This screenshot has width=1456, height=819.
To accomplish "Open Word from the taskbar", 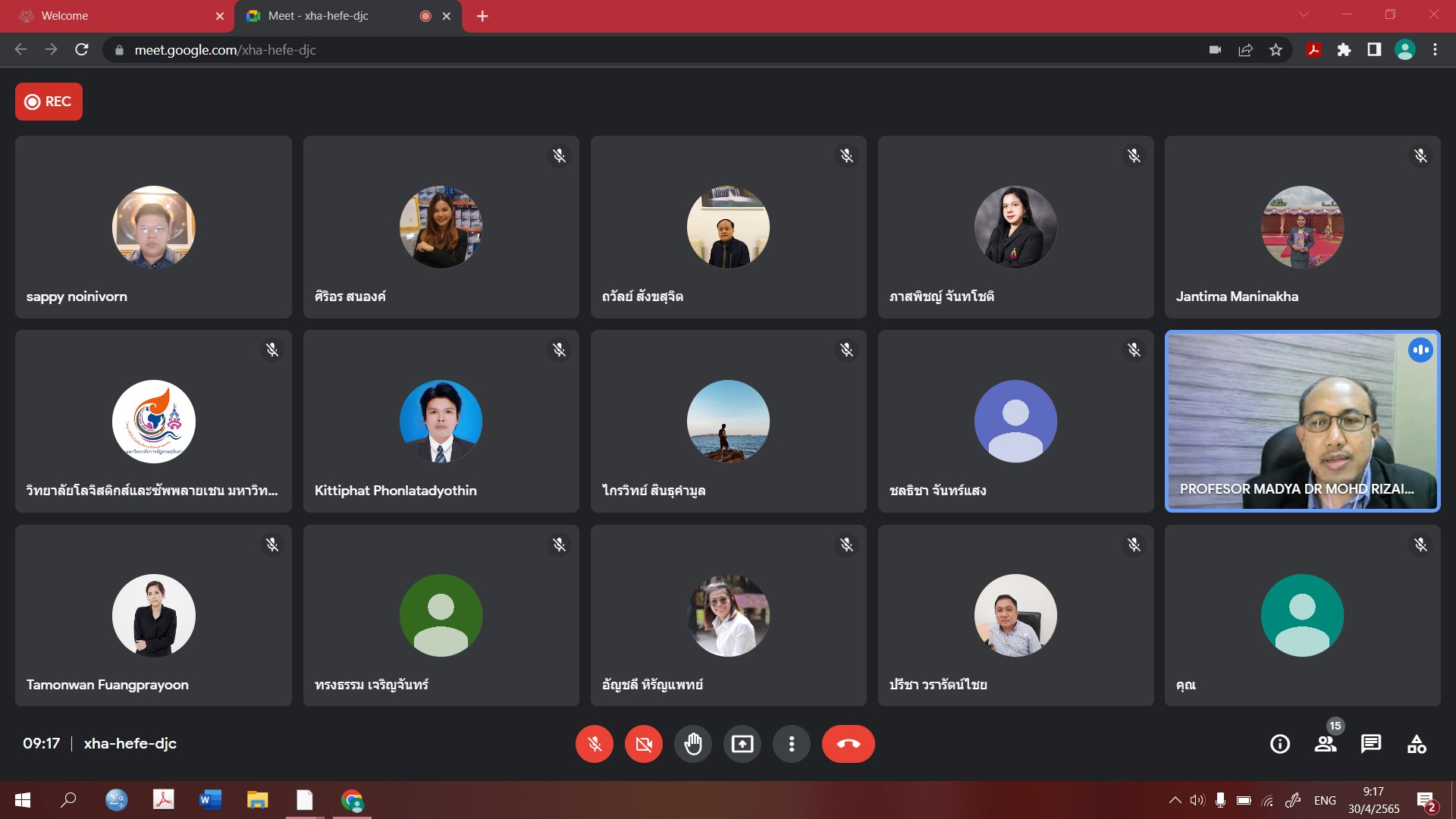I will point(210,800).
